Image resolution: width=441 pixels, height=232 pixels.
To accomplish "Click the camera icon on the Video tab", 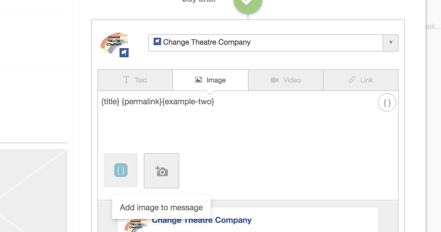I will [274, 80].
